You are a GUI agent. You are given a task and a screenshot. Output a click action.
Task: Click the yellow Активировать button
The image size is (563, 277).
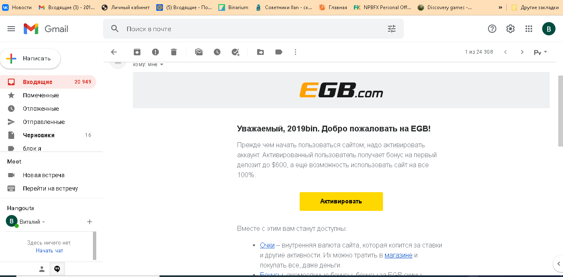(341, 201)
